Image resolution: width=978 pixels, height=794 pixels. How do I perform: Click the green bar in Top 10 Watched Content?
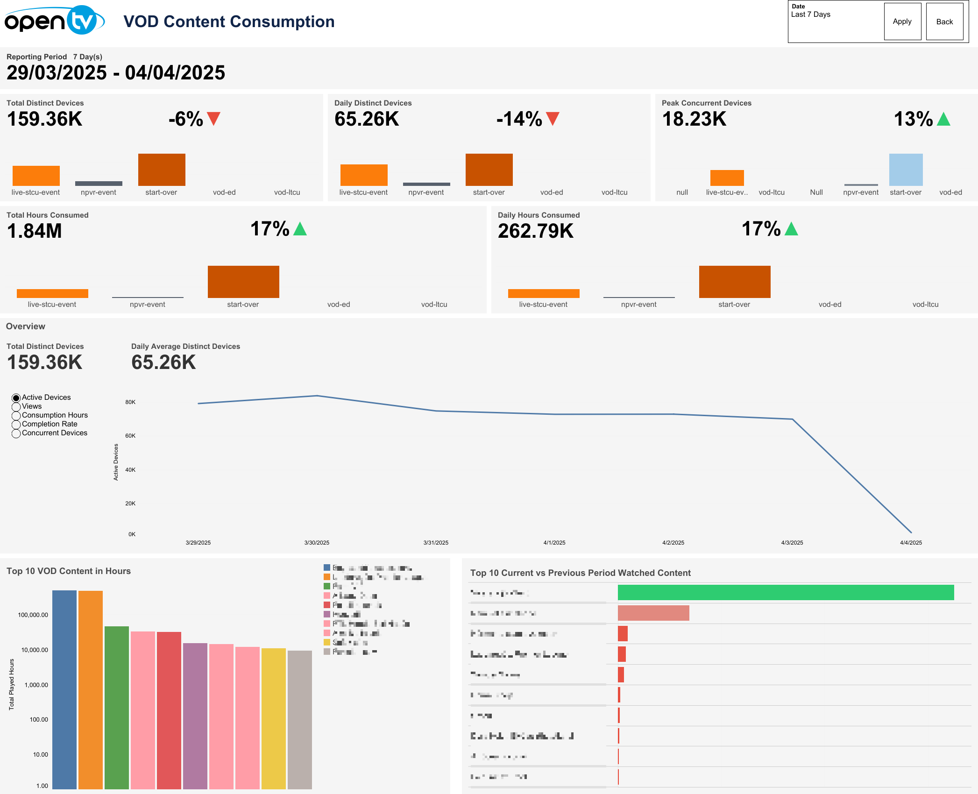click(786, 592)
